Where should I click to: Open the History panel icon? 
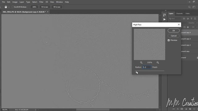coord(164,15)
